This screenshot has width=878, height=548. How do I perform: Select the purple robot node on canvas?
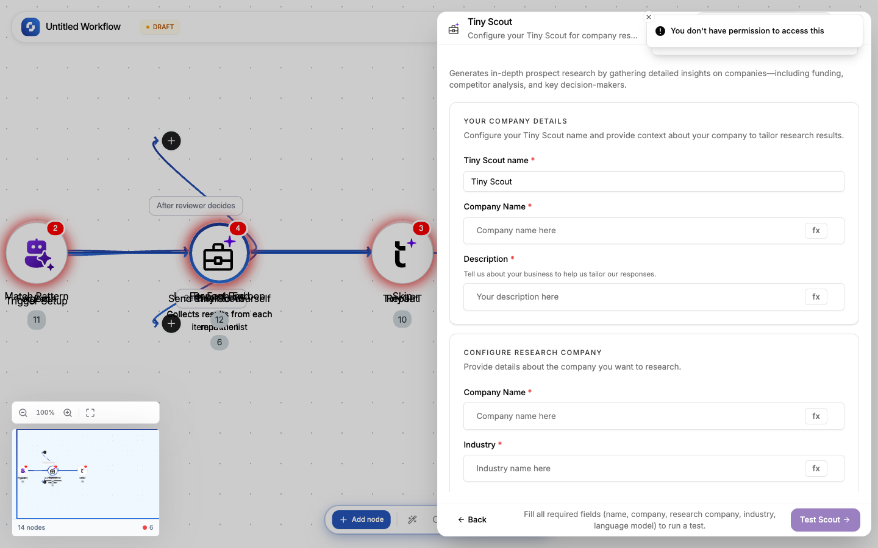[x=37, y=253]
